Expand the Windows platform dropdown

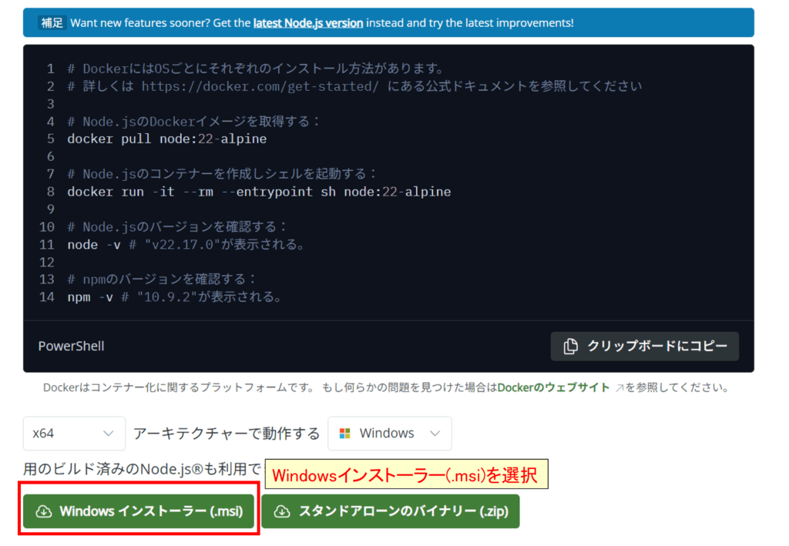[389, 434]
